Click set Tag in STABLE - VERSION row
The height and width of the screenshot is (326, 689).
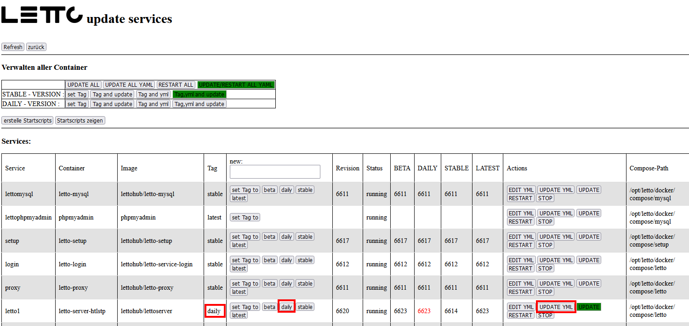[x=77, y=95]
